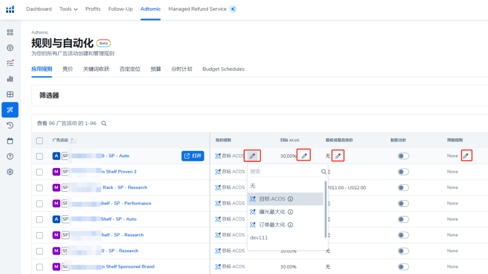Image resolution: width=488 pixels, height=274 pixels.
Task: Open the table layout sidebar icon
Action: tap(10, 94)
